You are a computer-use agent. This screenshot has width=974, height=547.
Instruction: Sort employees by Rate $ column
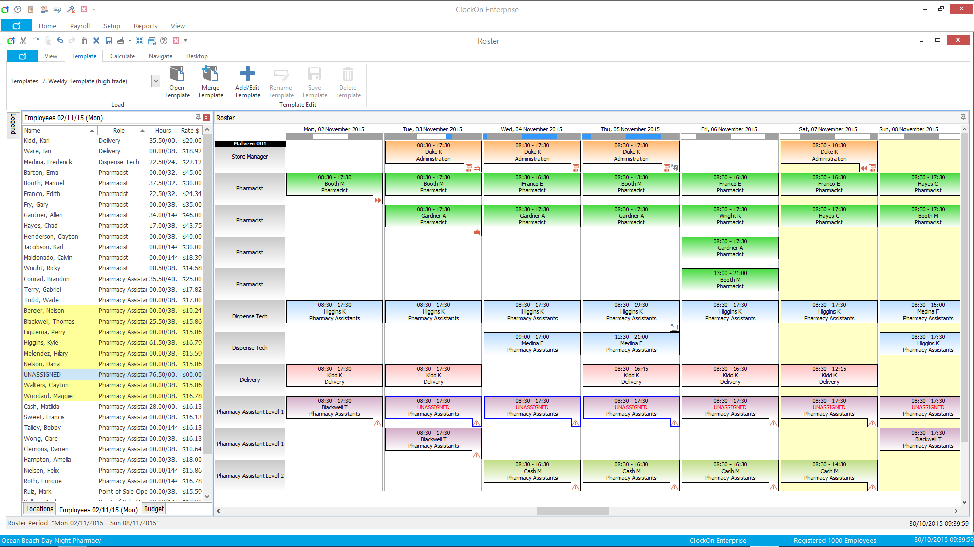coord(190,130)
